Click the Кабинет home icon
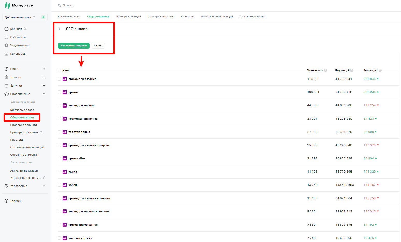 (6, 29)
